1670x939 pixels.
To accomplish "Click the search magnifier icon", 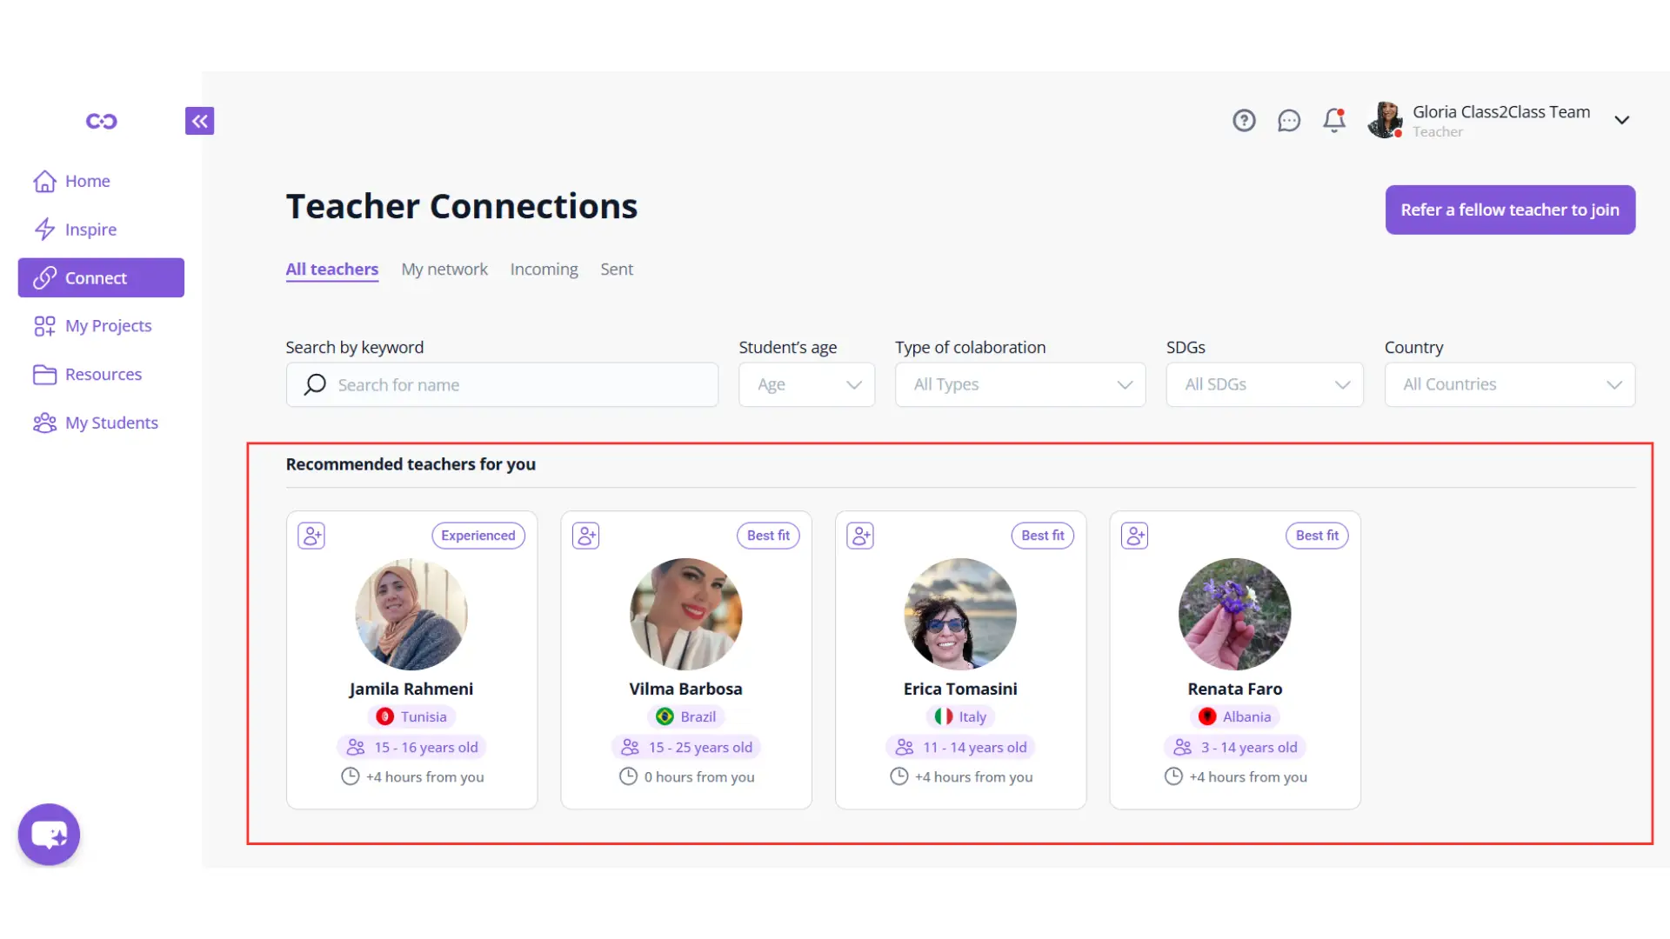I will [315, 384].
